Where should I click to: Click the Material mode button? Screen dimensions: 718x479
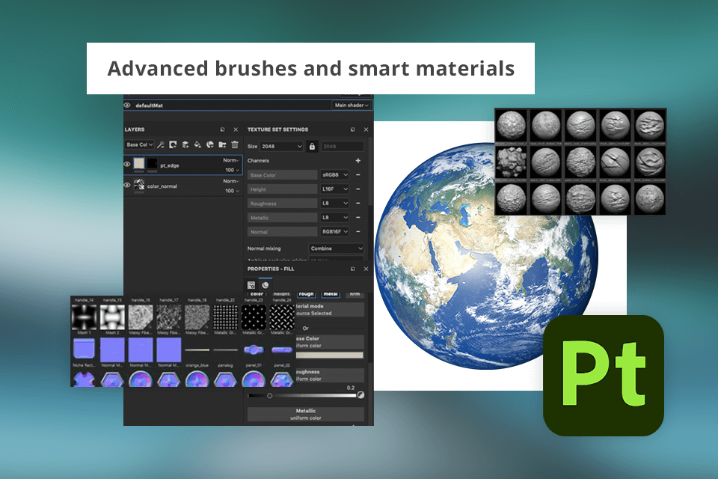point(330,309)
